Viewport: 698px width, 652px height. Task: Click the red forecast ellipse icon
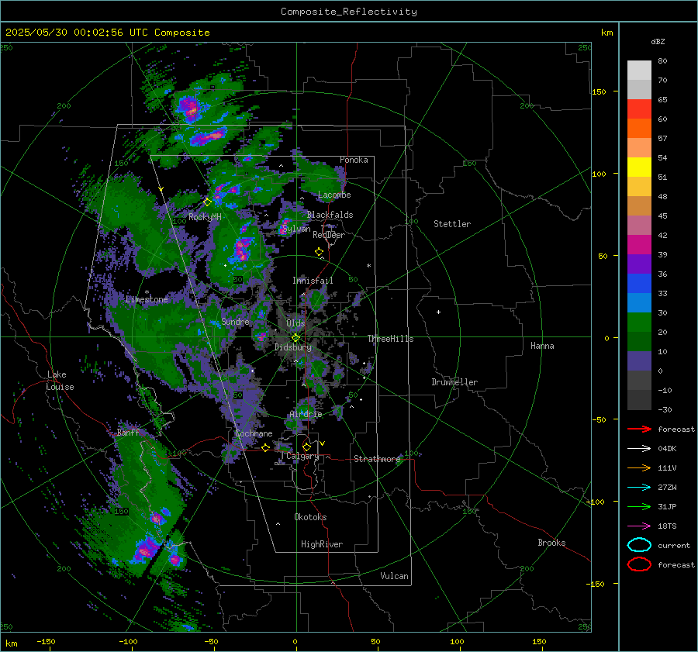point(639,564)
